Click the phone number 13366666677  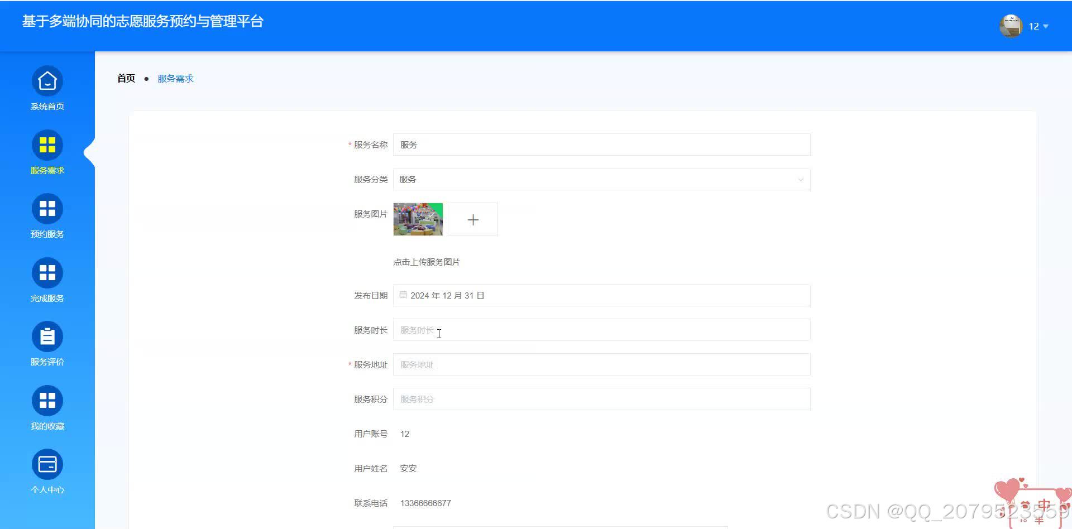(x=425, y=503)
